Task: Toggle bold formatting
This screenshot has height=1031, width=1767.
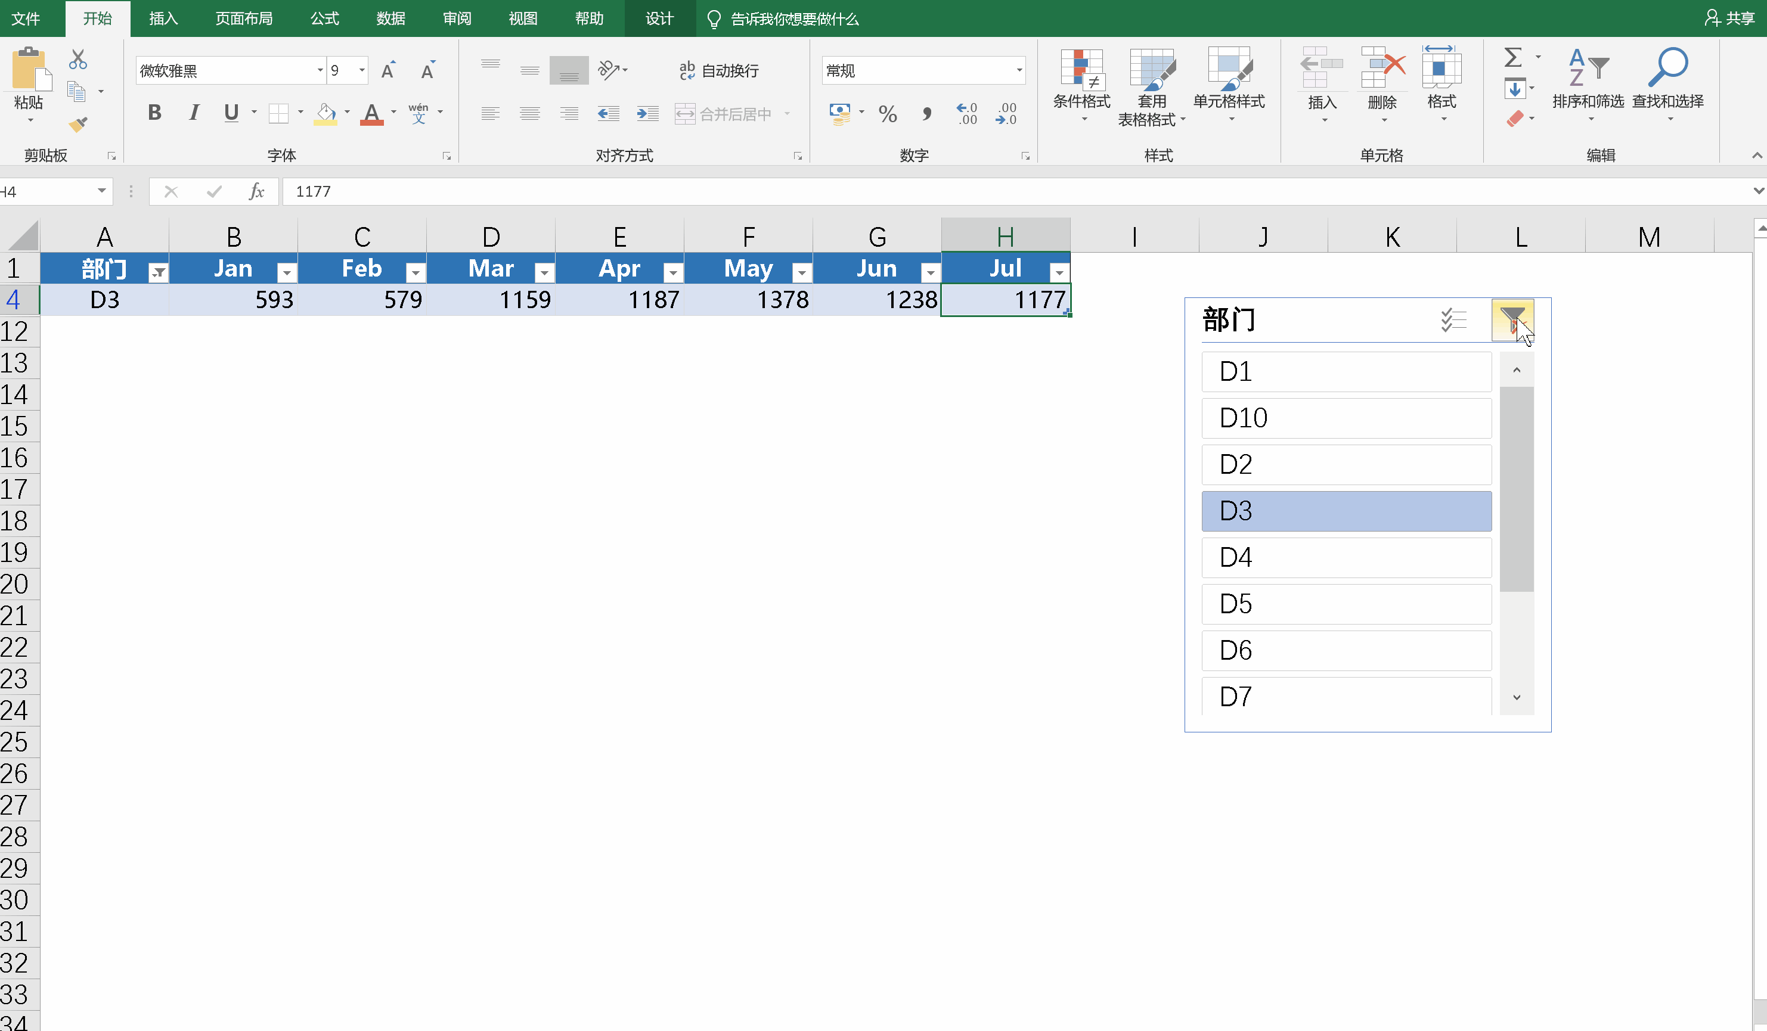Action: (154, 112)
